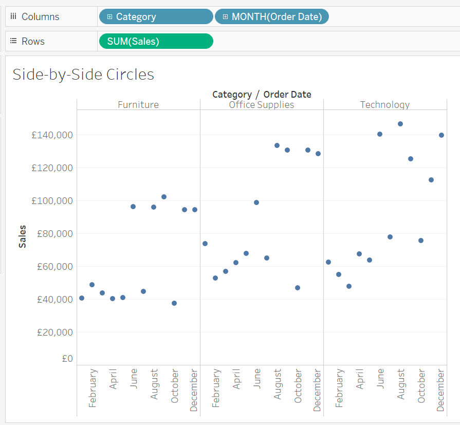Click the £0 axis tick label
The height and width of the screenshot is (425, 460).
pos(67,358)
